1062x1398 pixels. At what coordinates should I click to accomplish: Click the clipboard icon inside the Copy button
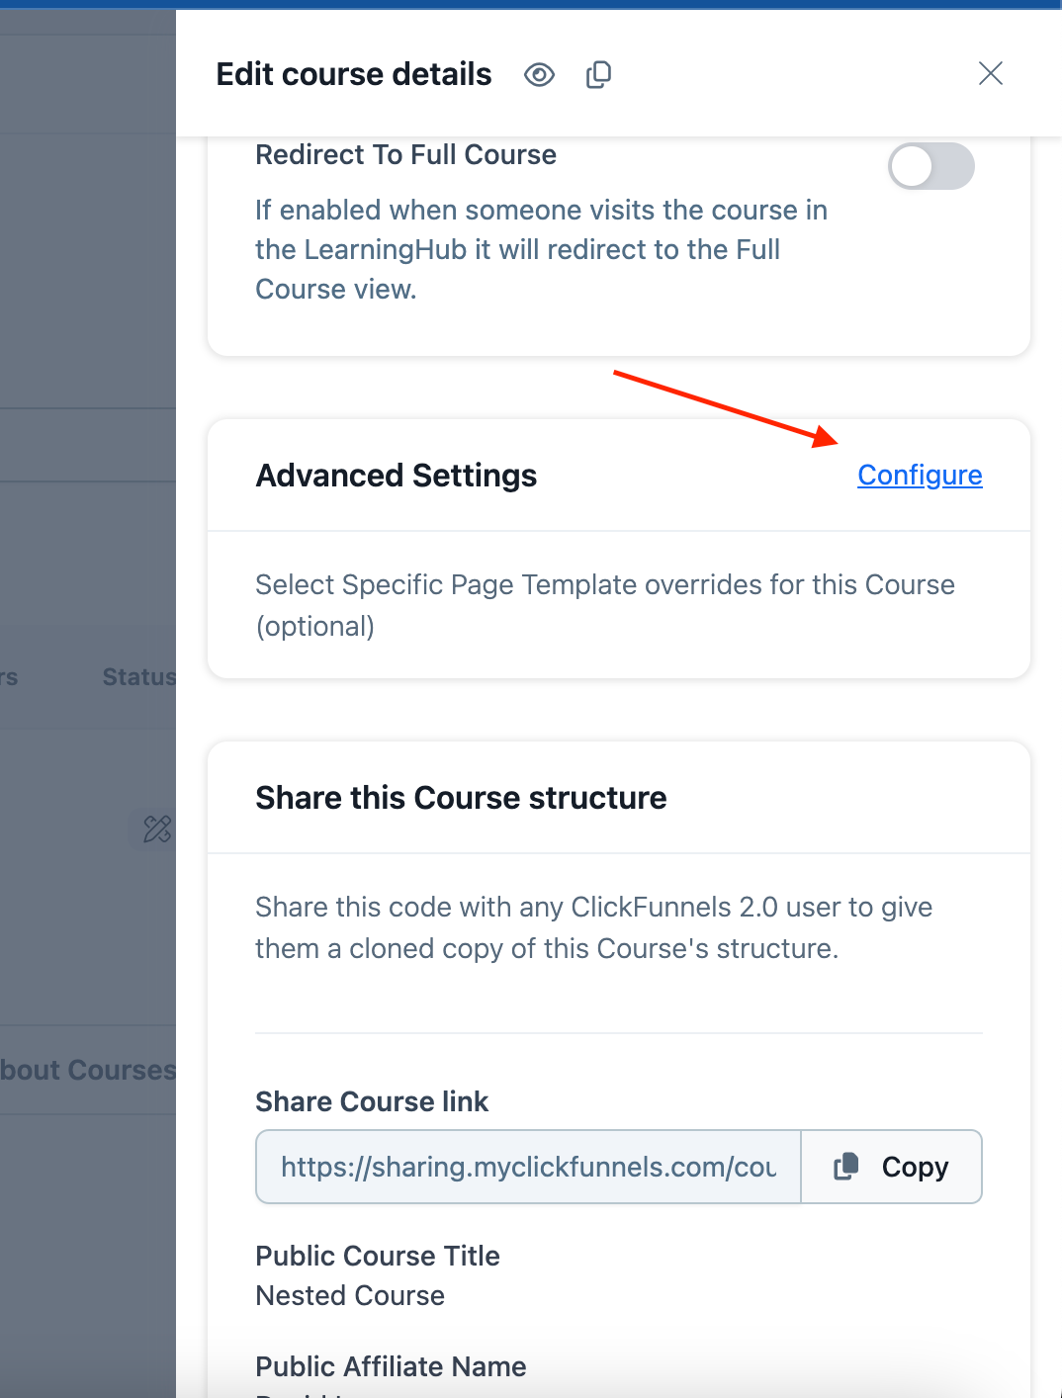click(846, 1167)
